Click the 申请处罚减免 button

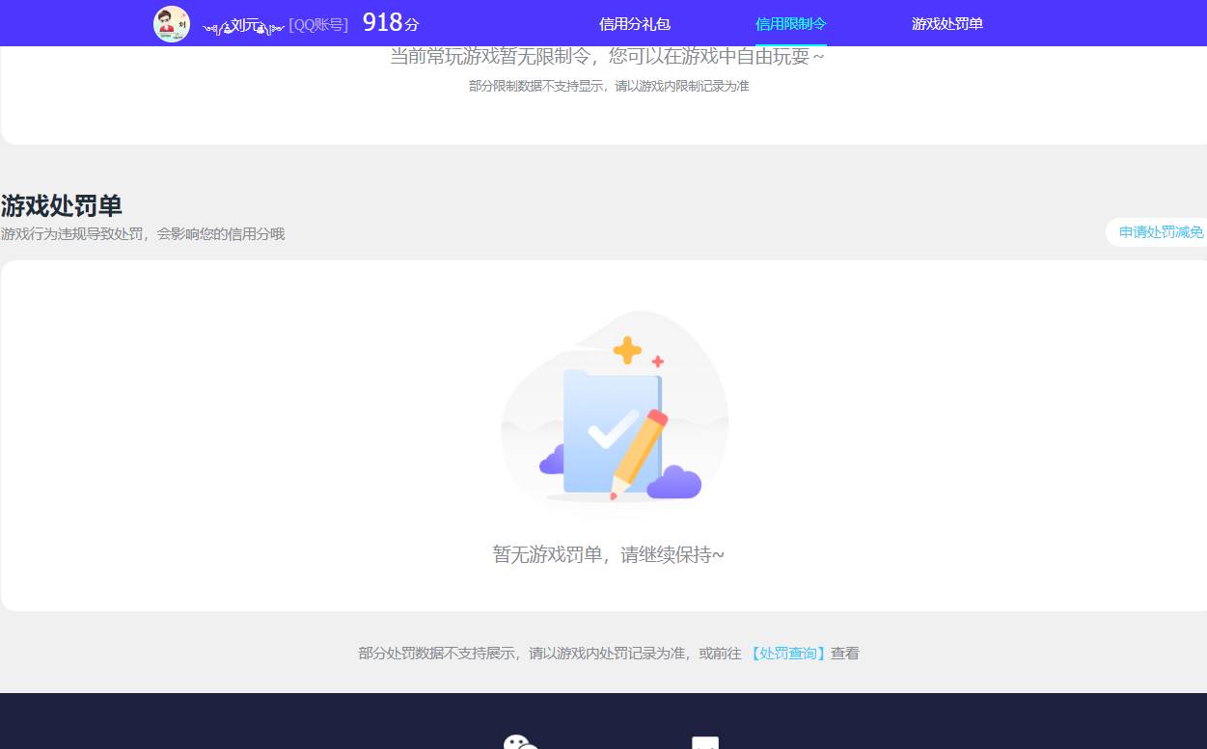(1161, 231)
